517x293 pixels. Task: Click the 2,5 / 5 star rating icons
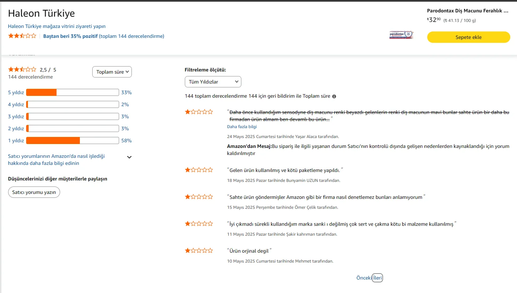[22, 69]
